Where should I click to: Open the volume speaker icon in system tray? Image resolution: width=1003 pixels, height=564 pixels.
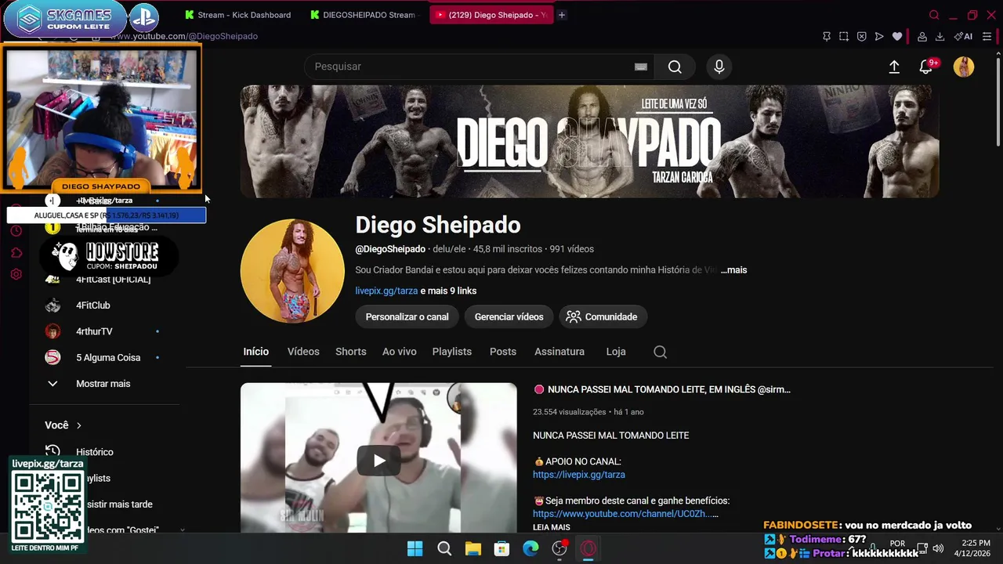pos(939,548)
